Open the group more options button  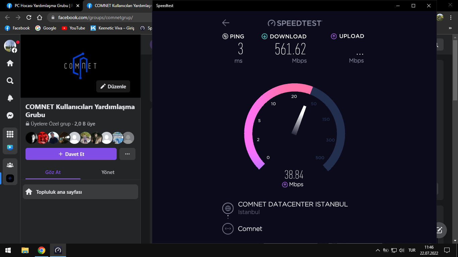click(127, 154)
